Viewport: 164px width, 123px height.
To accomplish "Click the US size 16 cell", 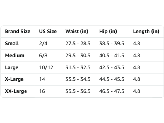I will click(x=42, y=91).
